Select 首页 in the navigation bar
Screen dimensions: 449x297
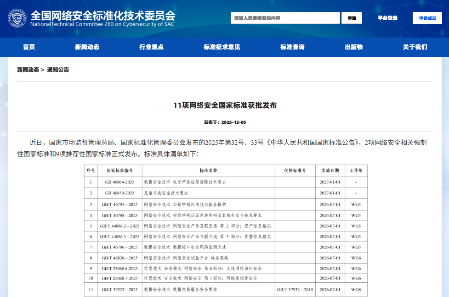(28, 47)
